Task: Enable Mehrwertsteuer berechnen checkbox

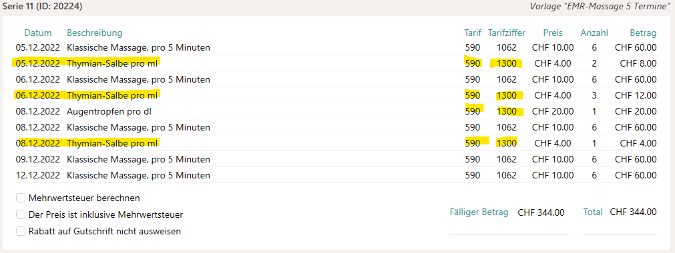Action: pos(21,198)
